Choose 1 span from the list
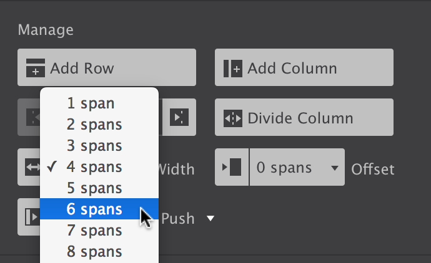The image size is (431, 263). [x=91, y=103]
